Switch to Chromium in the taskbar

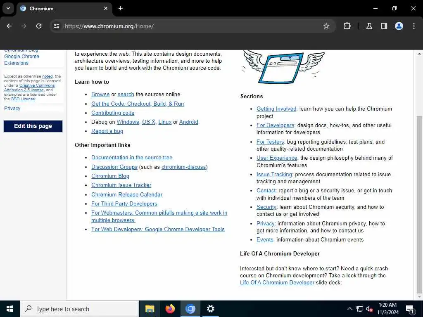coord(190,309)
